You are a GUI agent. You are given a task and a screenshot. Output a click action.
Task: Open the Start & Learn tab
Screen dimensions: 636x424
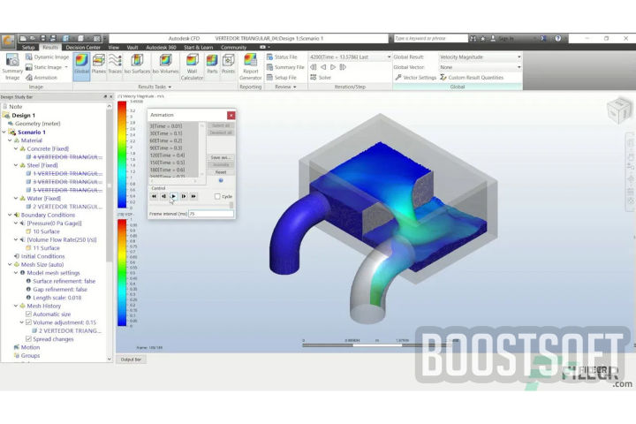[x=199, y=48]
